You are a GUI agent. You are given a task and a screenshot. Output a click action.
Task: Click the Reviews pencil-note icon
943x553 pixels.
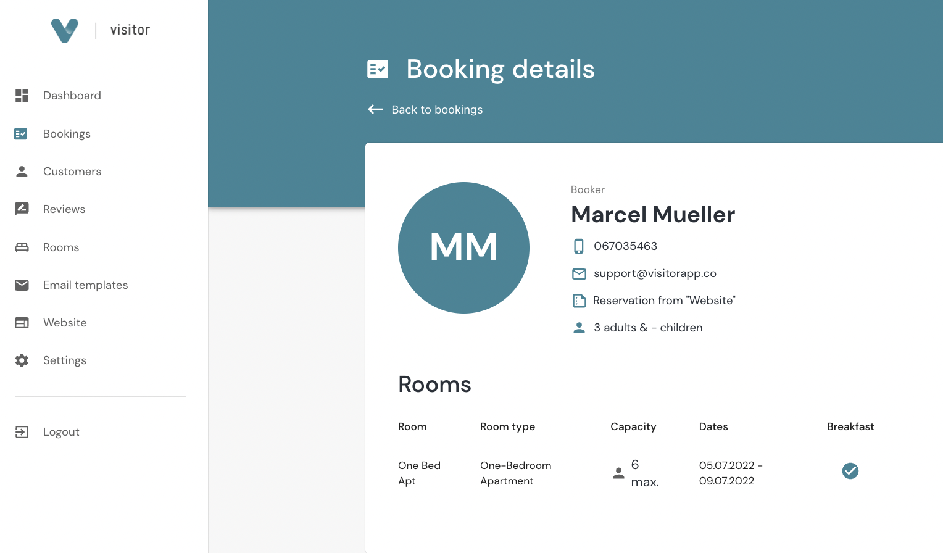[x=22, y=209]
